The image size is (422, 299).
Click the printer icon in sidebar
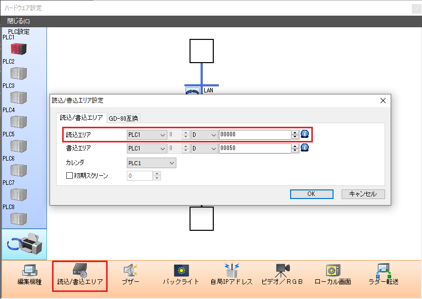(24, 244)
